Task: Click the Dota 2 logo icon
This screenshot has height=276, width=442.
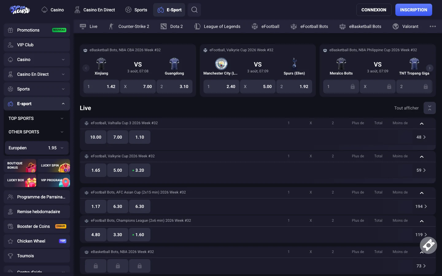Action: (x=164, y=26)
